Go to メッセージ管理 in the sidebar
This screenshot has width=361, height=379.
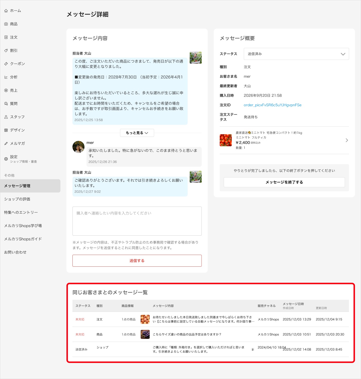[30, 186]
